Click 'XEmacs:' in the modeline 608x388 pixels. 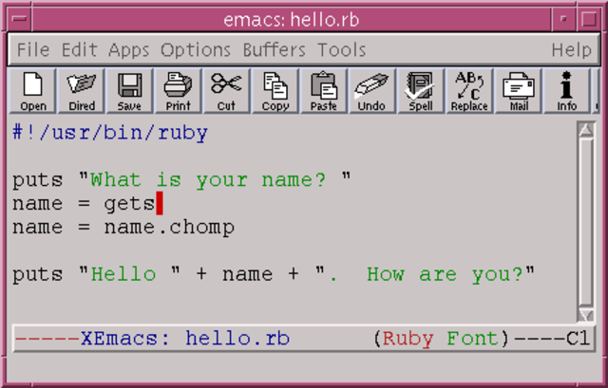(125, 339)
